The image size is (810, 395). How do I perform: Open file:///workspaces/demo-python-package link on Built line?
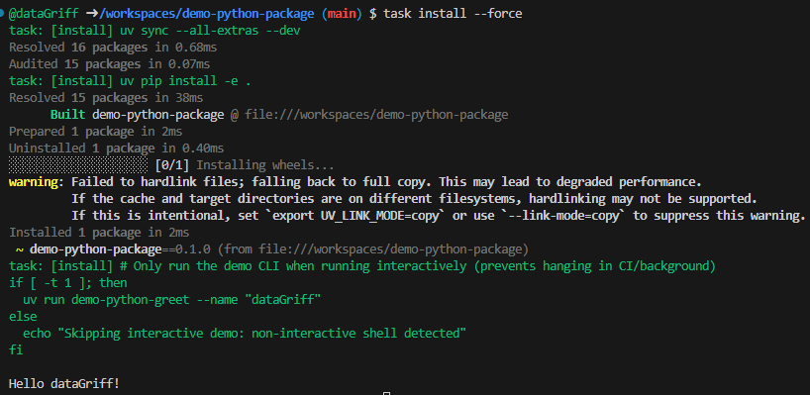376,115
